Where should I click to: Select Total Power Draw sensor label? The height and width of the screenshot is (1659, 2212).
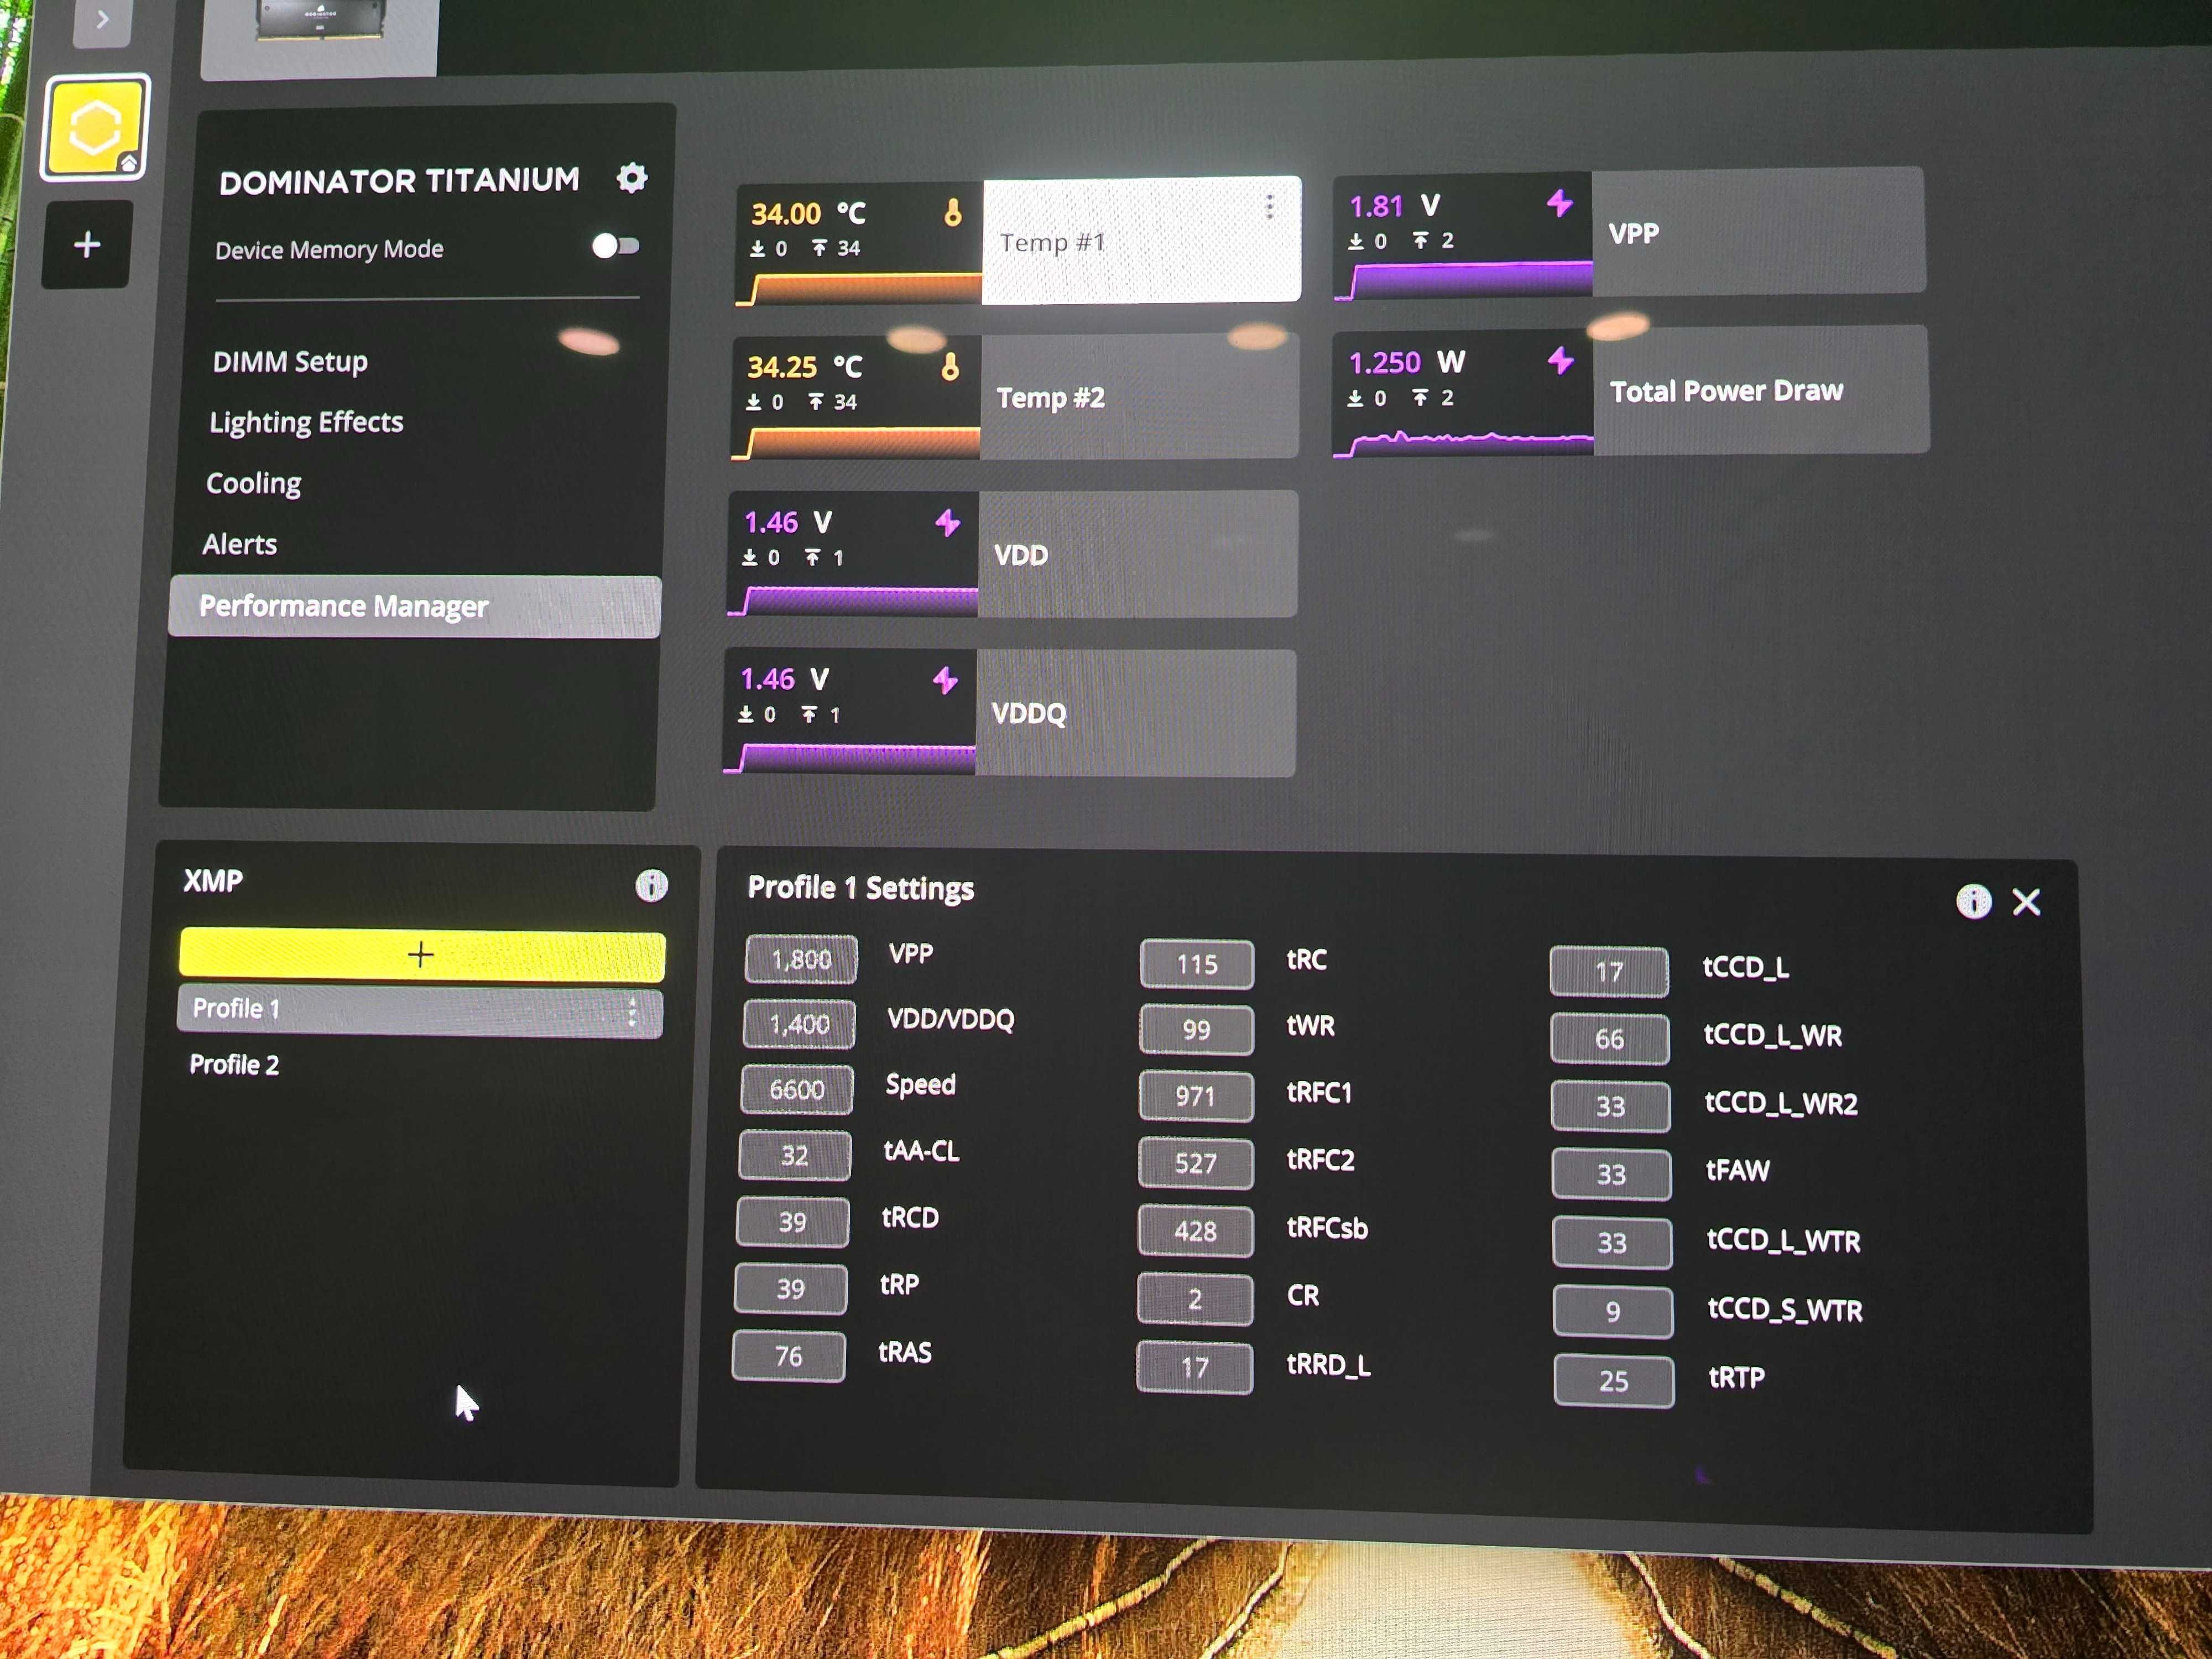pos(1727,391)
